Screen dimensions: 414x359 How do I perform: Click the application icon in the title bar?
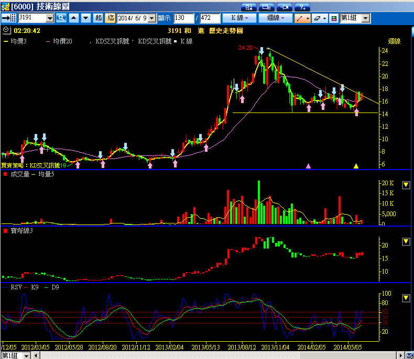[x=5, y=7]
